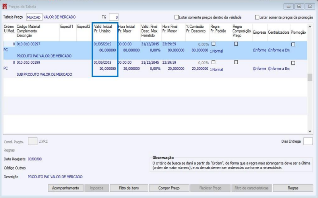Select the Cond. Pagto. field
318x198 pixels.
pos(33,141)
